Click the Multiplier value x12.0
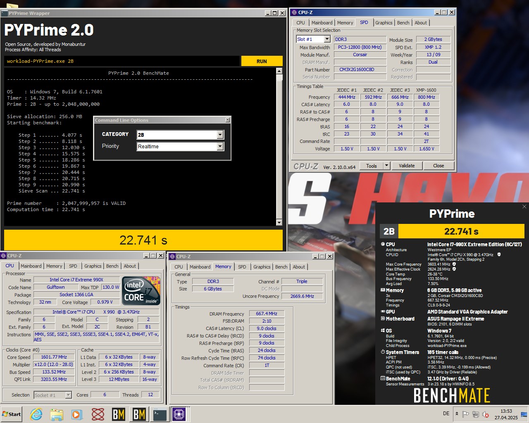The image size is (529, 423). tap(54, 364)
